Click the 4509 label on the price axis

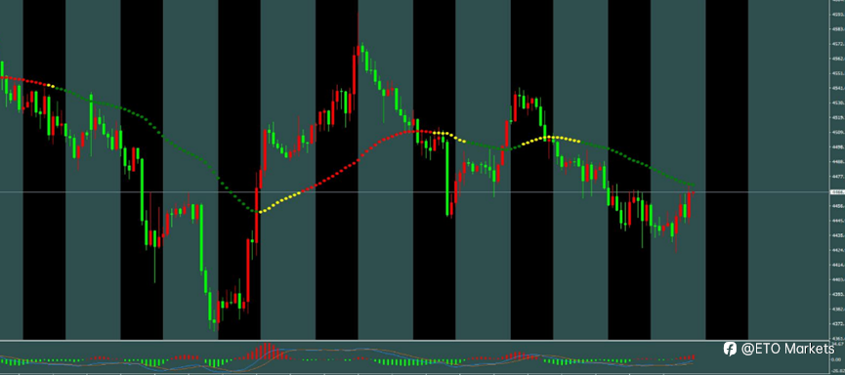pyautogui.click(x=837, y=132)
